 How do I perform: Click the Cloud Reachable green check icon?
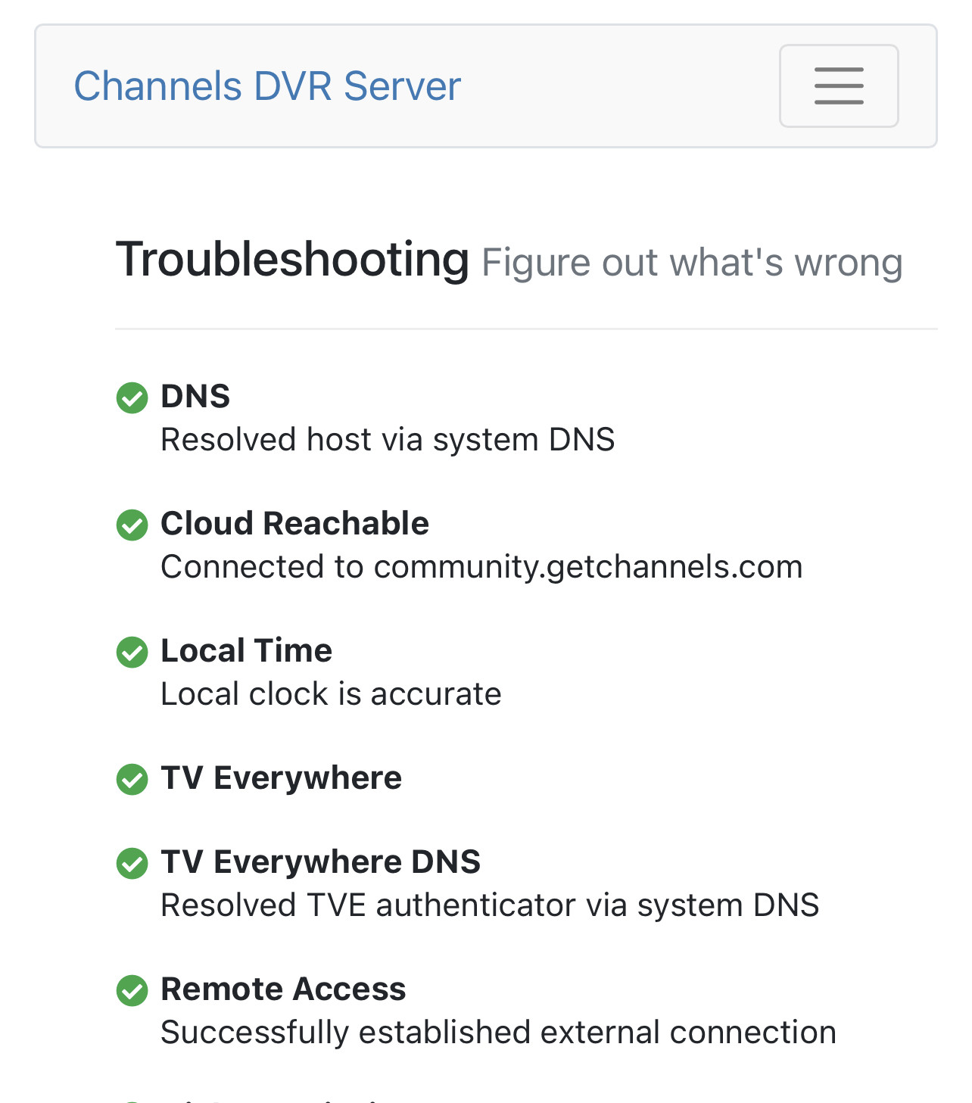(x=132, y=525)
